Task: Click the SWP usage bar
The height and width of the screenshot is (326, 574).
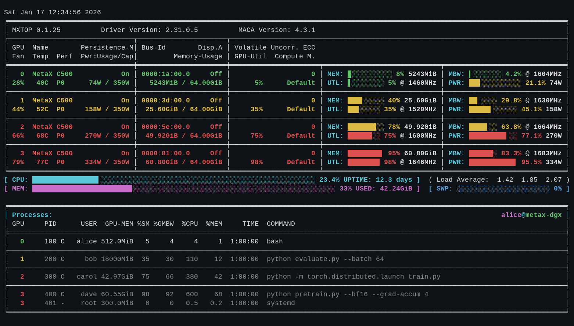Action: [x=503, y=189]
